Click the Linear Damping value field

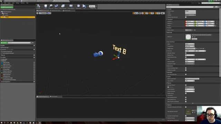pyautogui.click(x=190, y=89)
